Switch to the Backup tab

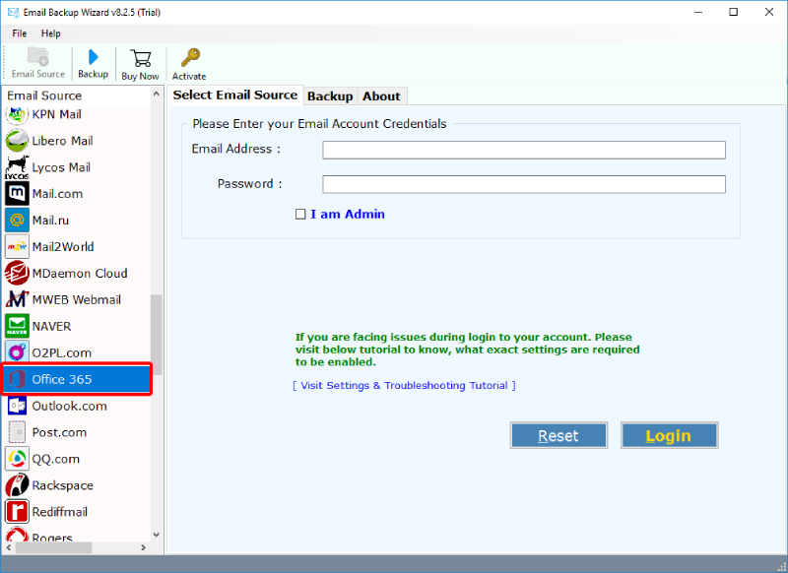coord(330,95)
